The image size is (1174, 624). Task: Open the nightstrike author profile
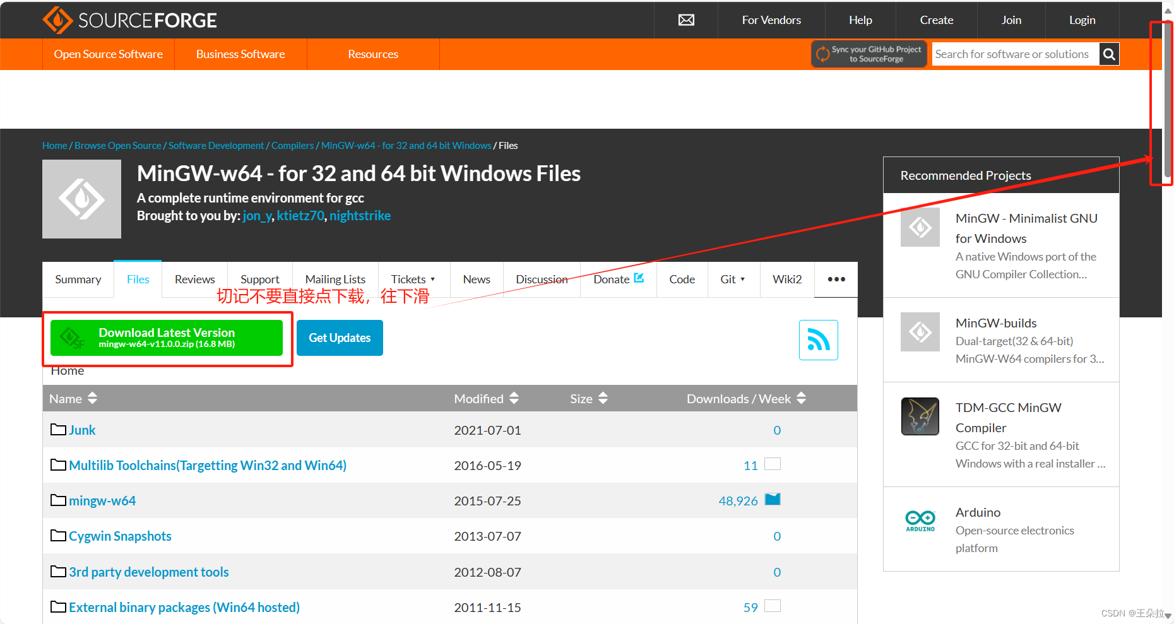coord(360,216)
